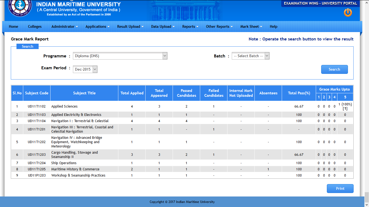
Task: Click the Indian Maritime University title
Action: point(78,4)
